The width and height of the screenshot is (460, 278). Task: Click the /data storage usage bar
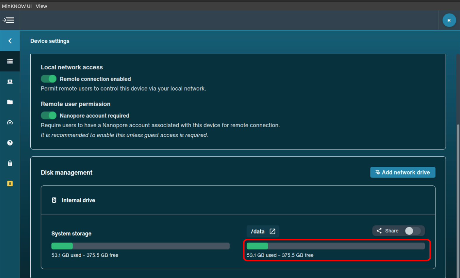coord(336,246)
